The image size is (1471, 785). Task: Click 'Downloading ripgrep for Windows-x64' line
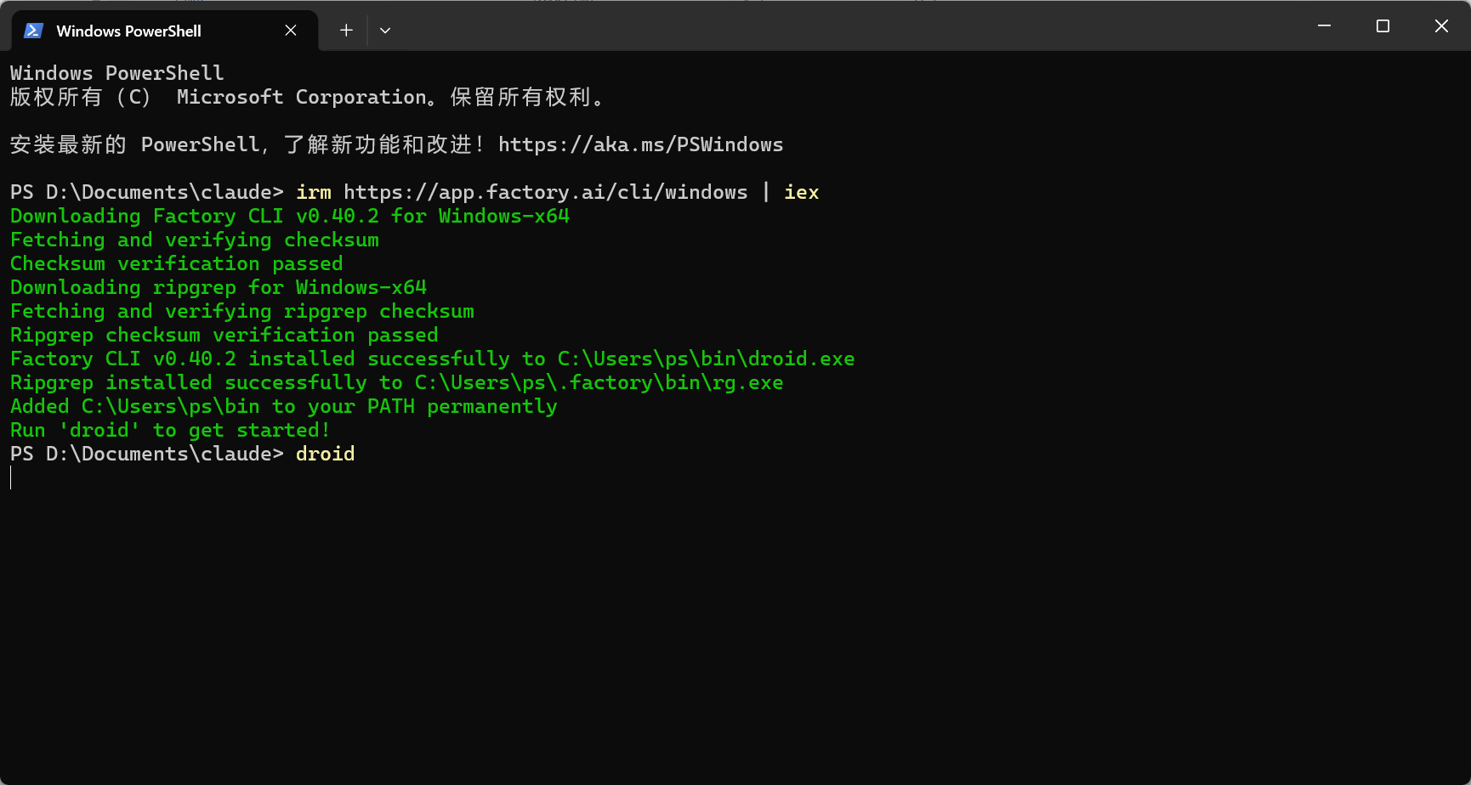click(x=219, y=287)
